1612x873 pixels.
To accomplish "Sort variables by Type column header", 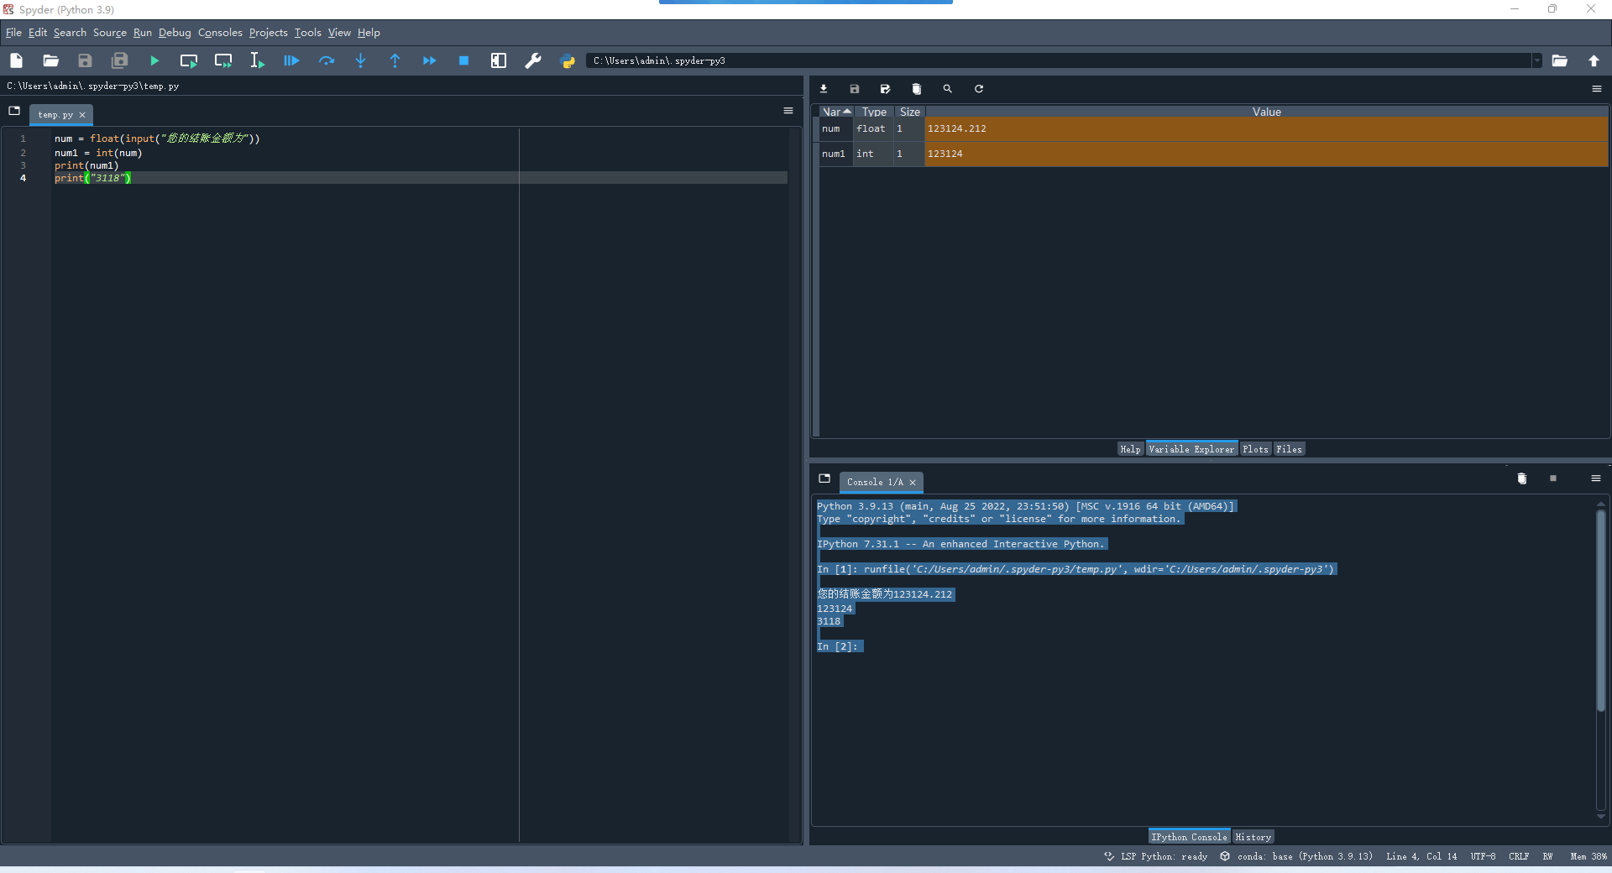I will (x=874, y=112).
